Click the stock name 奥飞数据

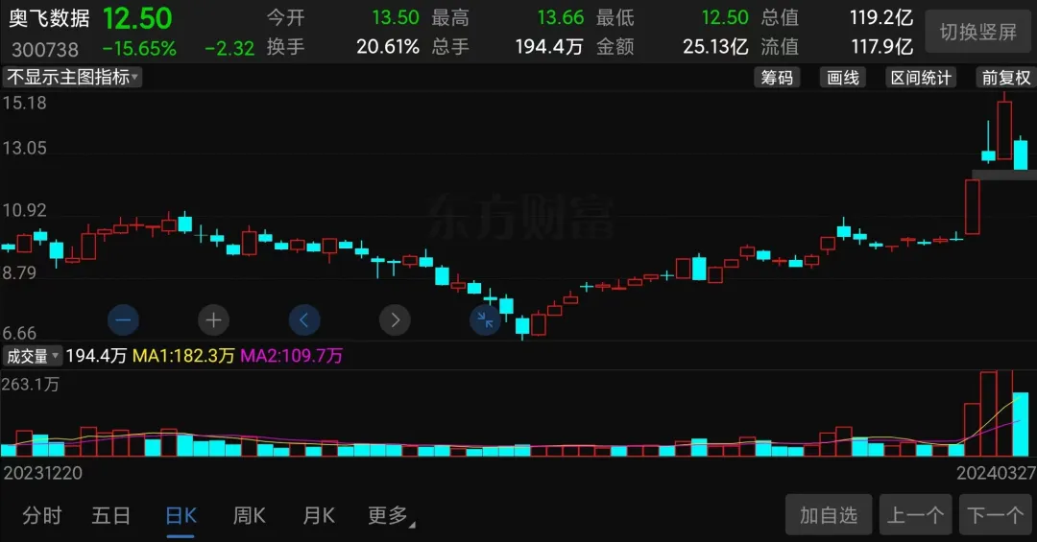[49, 18]
